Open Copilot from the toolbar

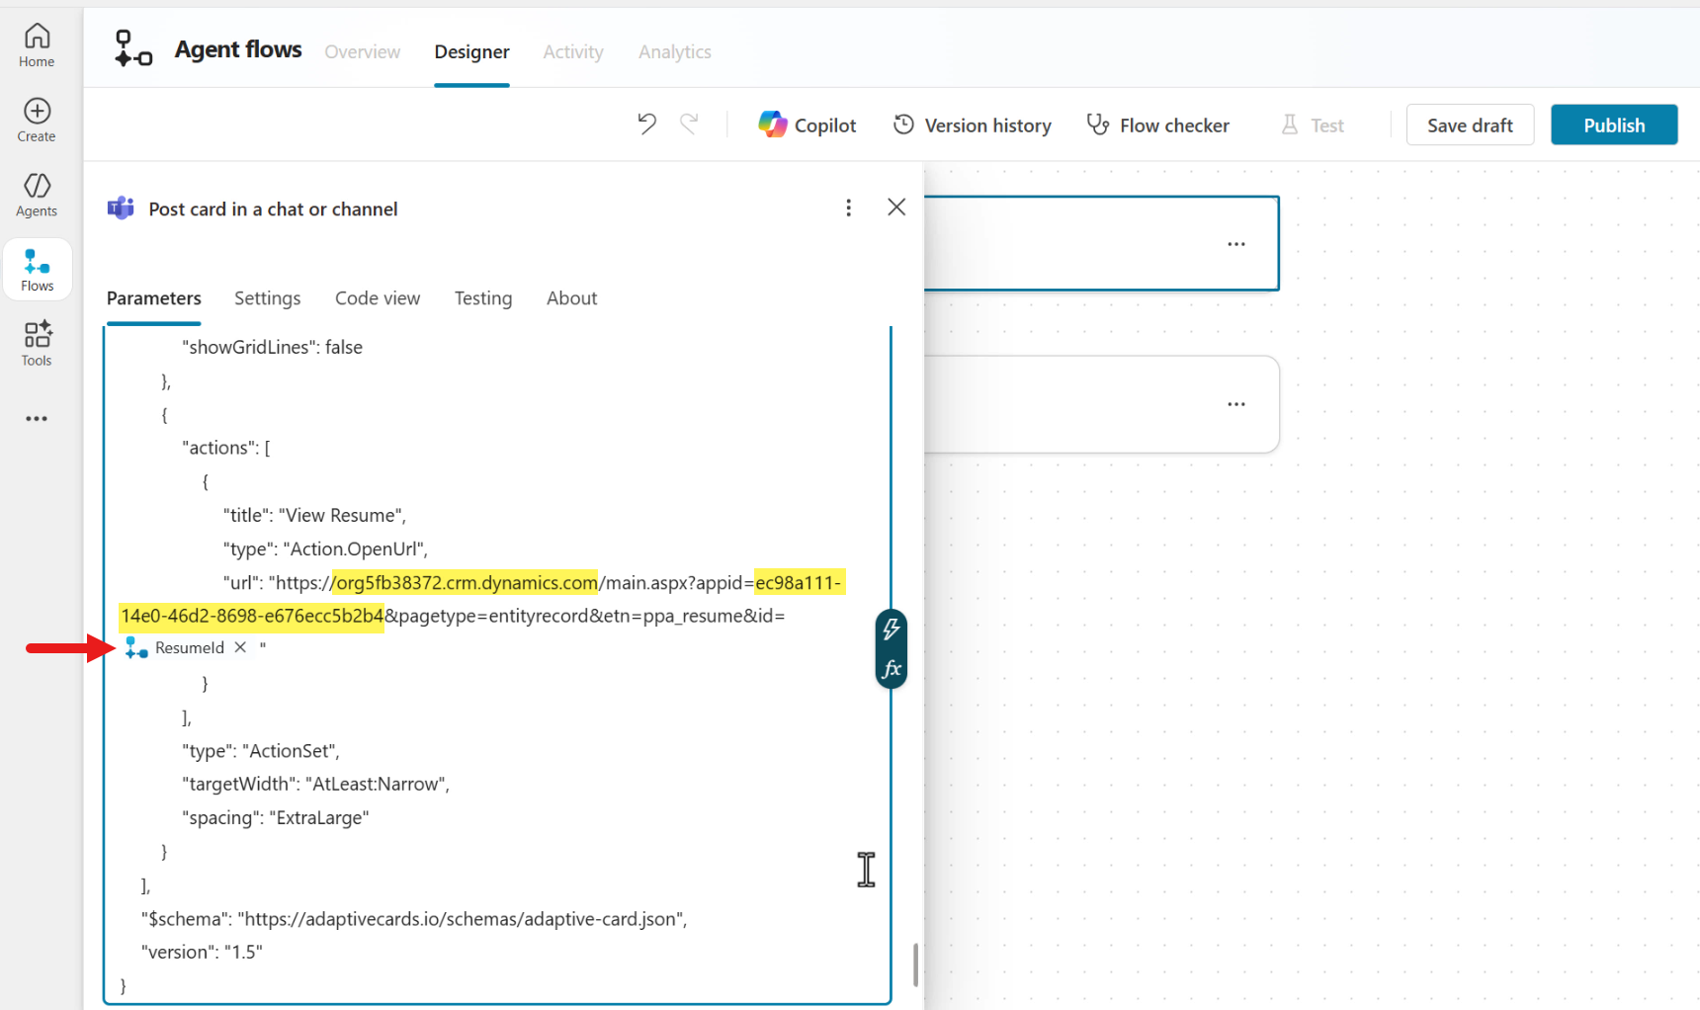pos(807,125)
